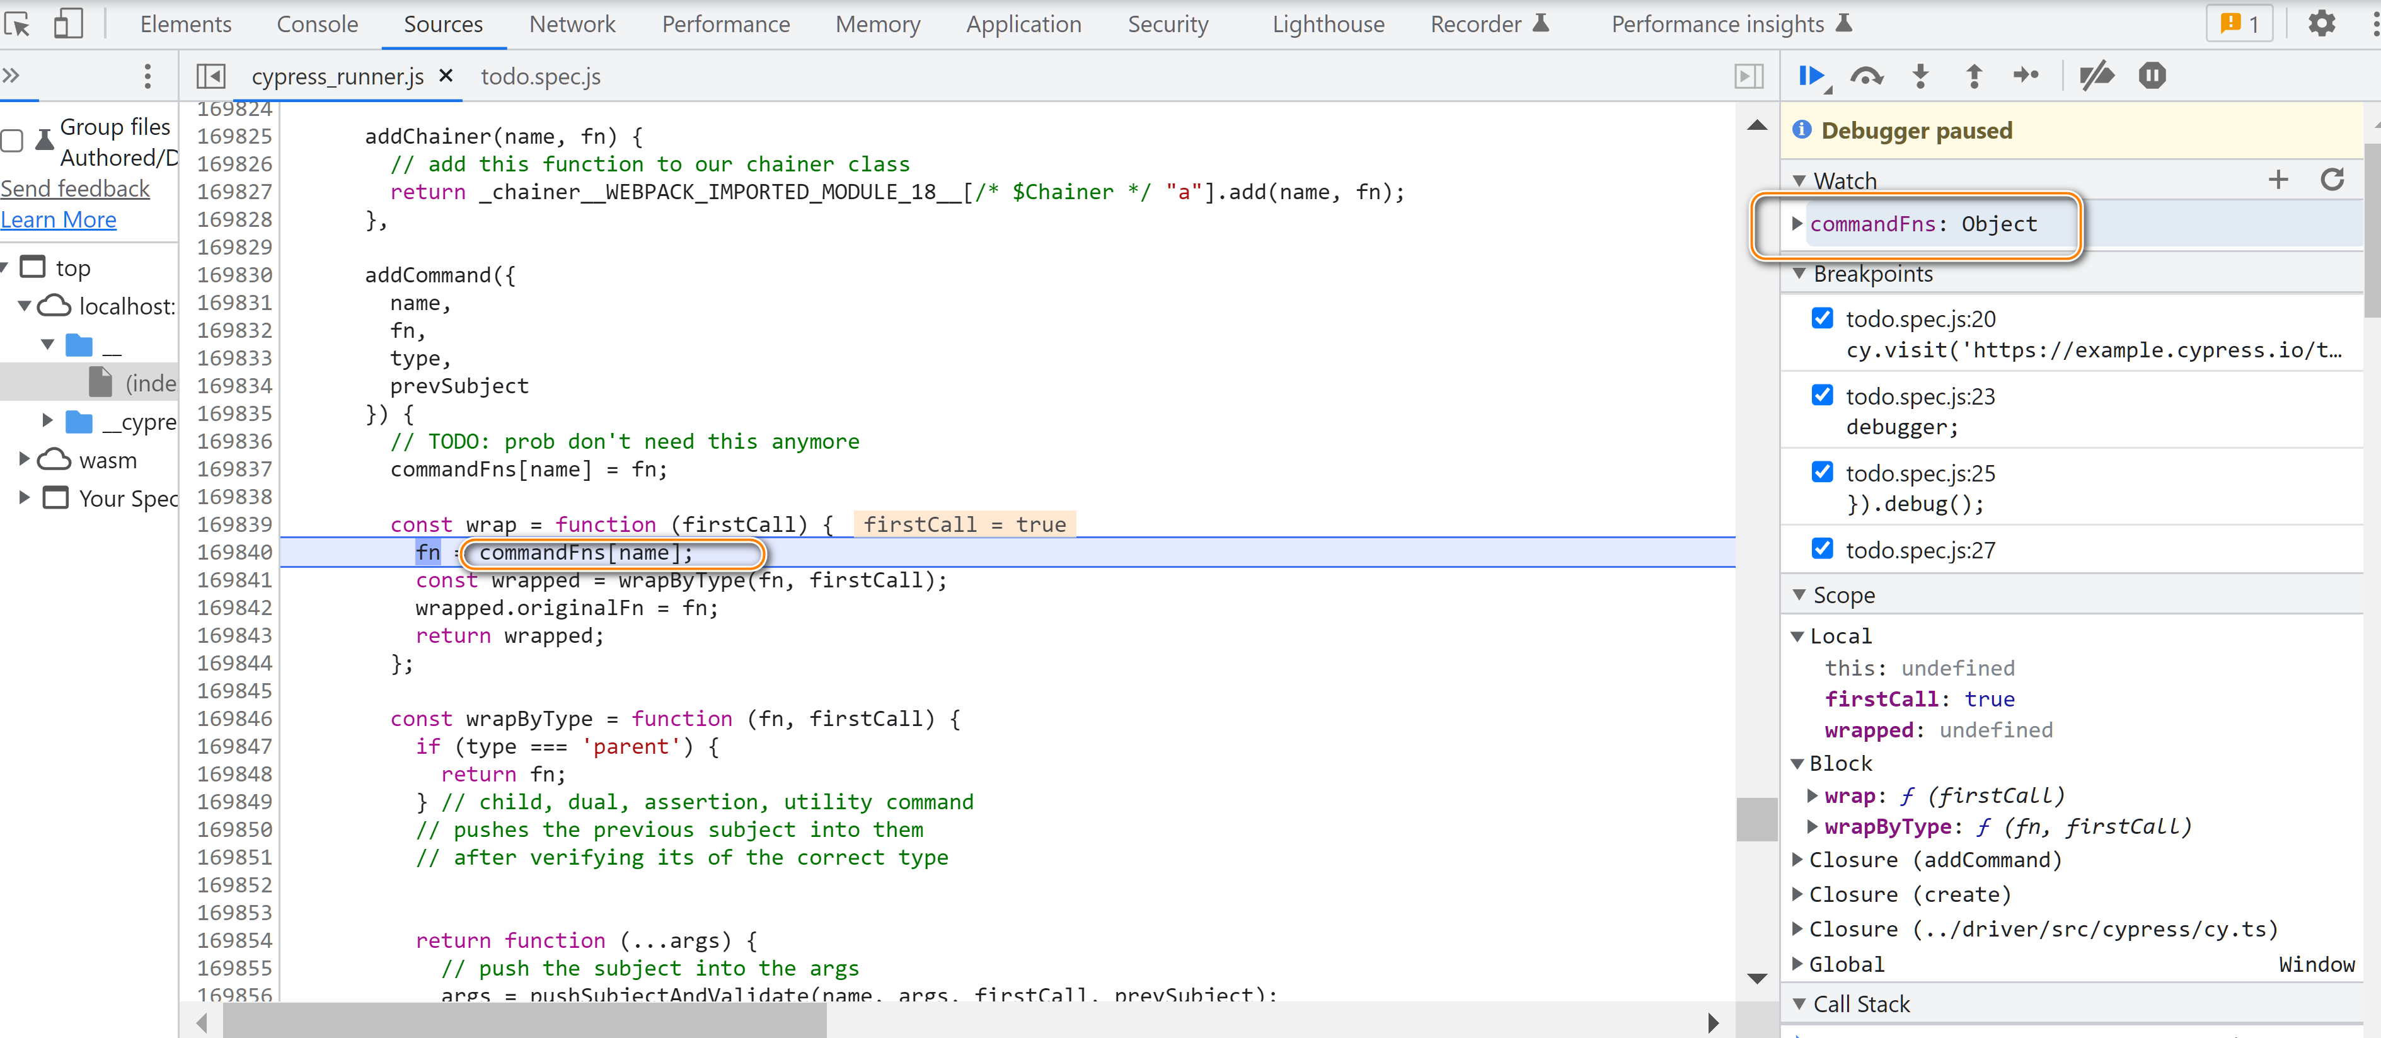Expand the commandFns watch object
This screenshot has height=1038, width=2381.
pos(1797,224)
